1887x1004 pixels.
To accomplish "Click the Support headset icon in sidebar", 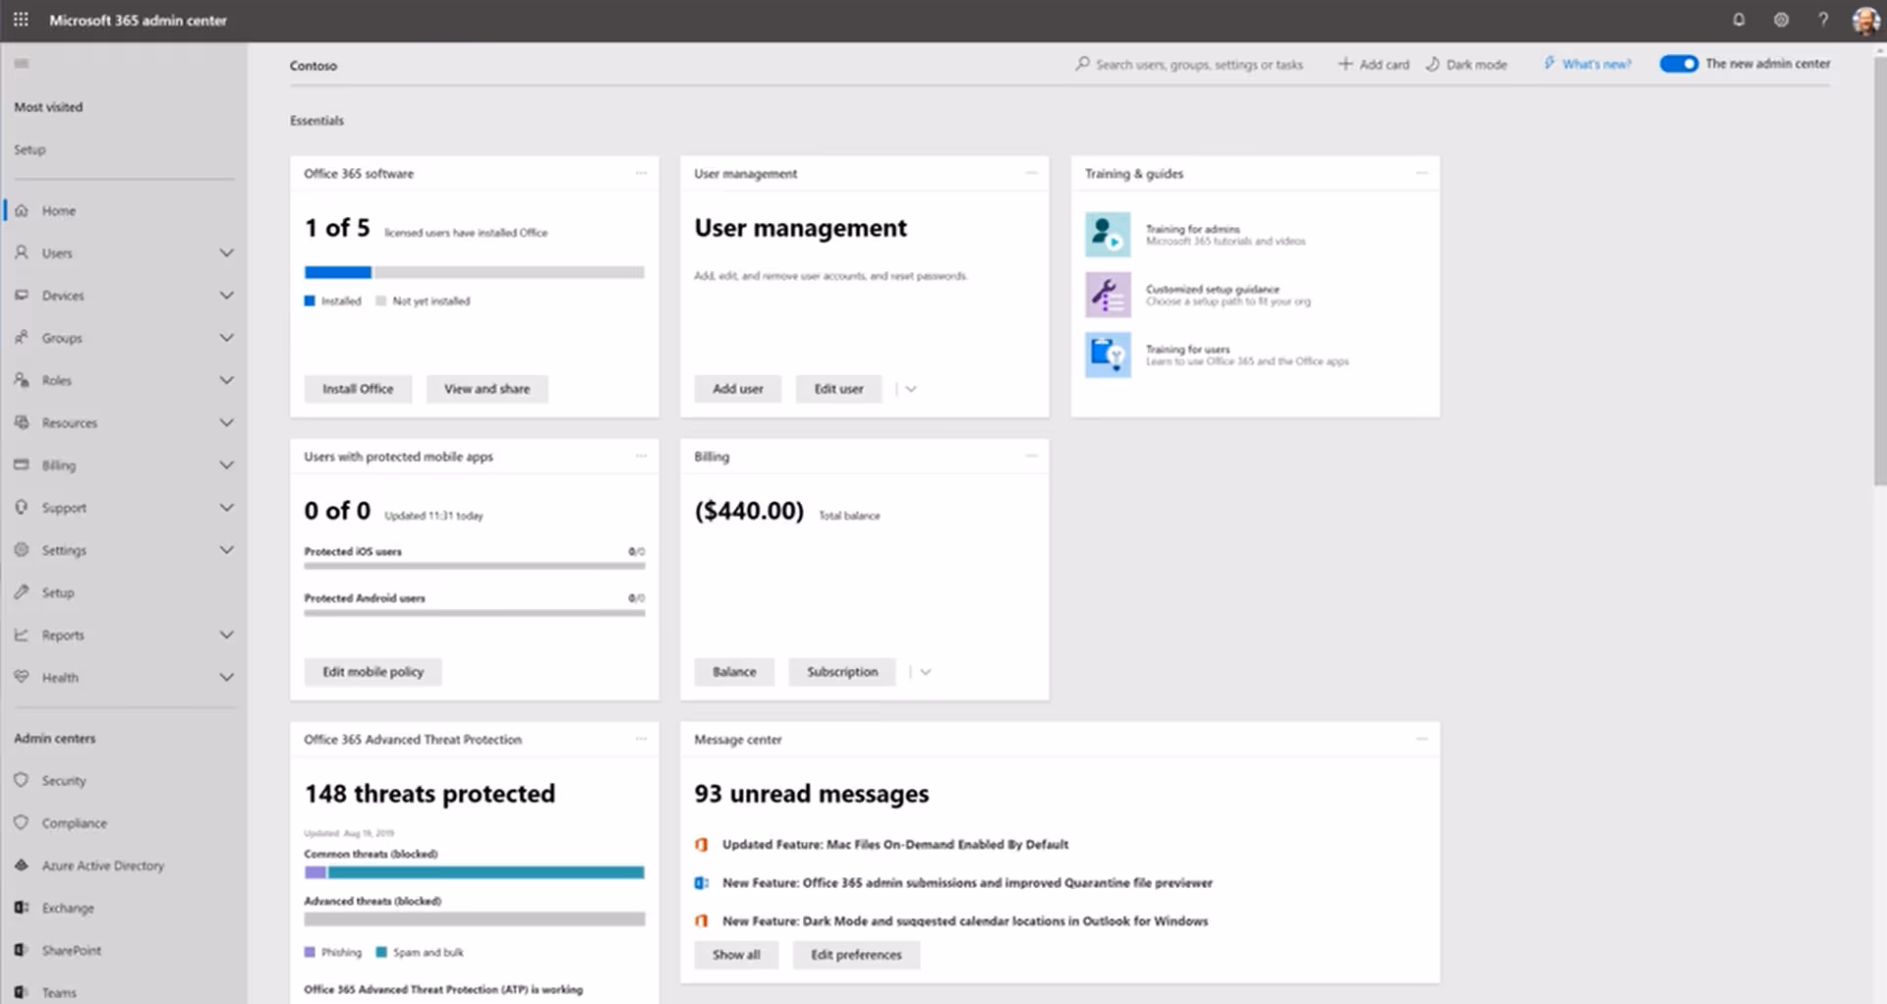I will [x=22, y=507].
